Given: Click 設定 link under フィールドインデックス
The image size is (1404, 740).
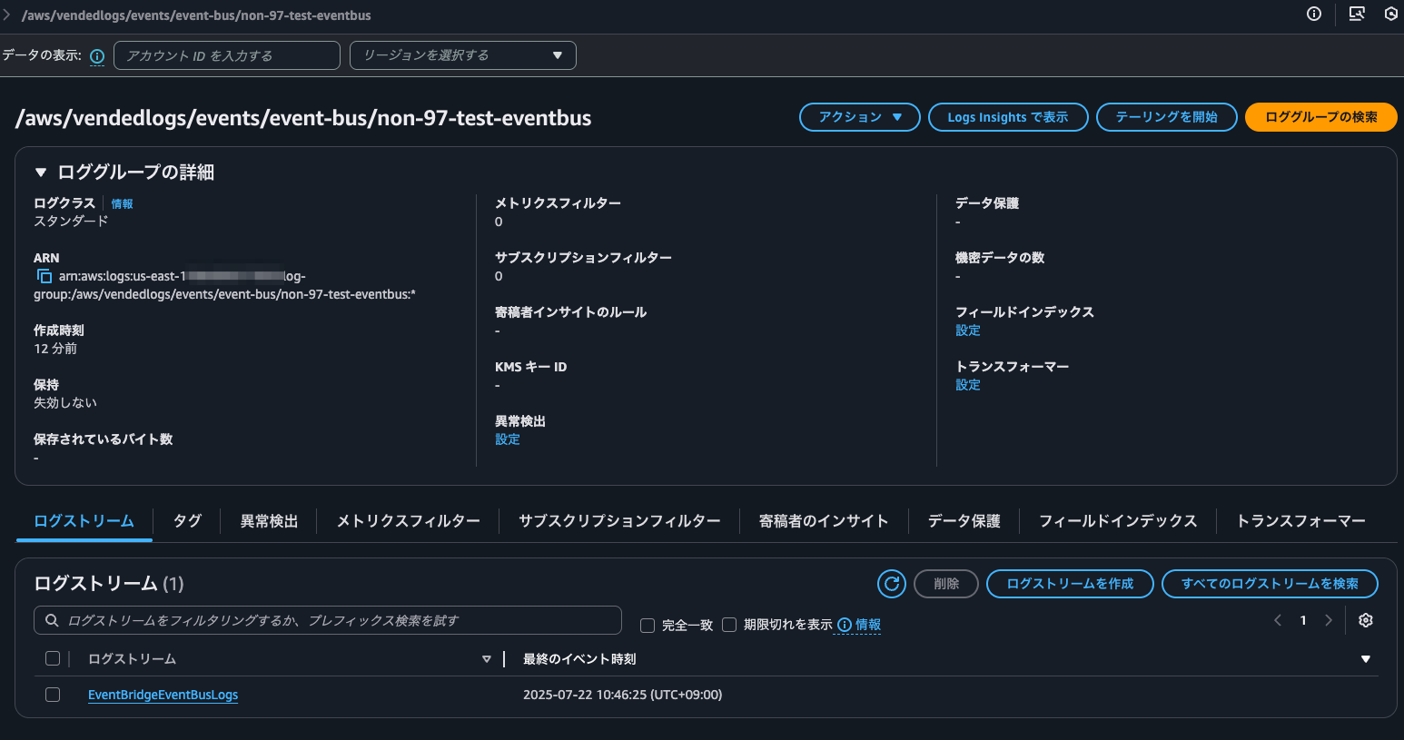Looking at the screenshot, I should pyautogui.click(x=967, y=331).
